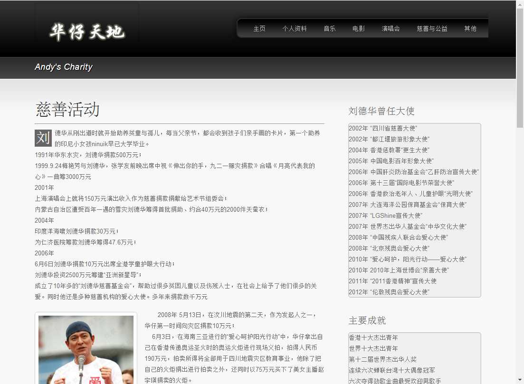Click the Andy's Charity subtitle
524x384 pixels.
pyautogui.click(x=64, y=67)
